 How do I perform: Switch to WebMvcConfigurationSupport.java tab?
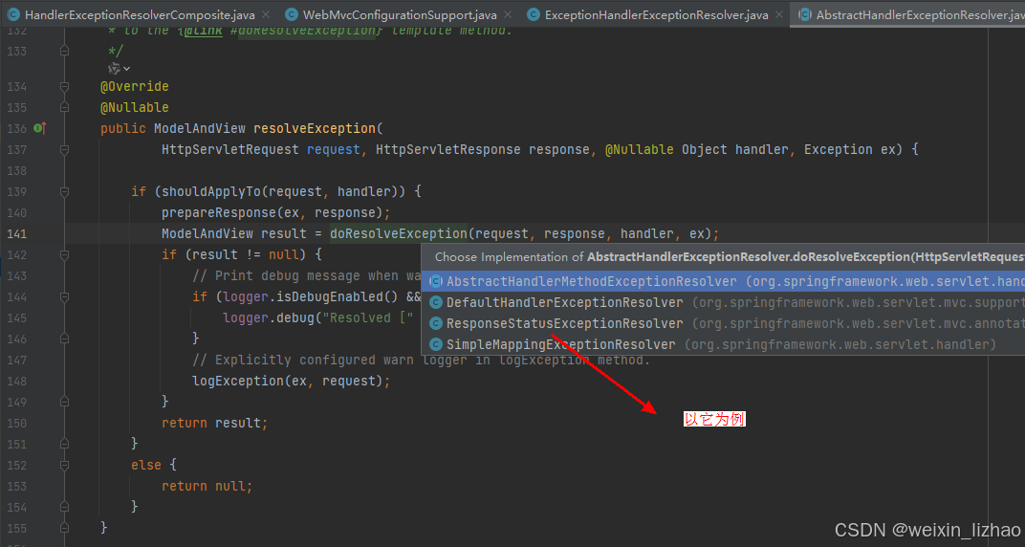point(400,14)
